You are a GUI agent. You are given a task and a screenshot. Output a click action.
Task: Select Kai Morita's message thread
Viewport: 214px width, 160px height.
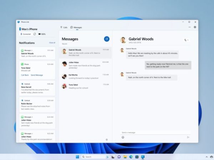coord(86,76)
